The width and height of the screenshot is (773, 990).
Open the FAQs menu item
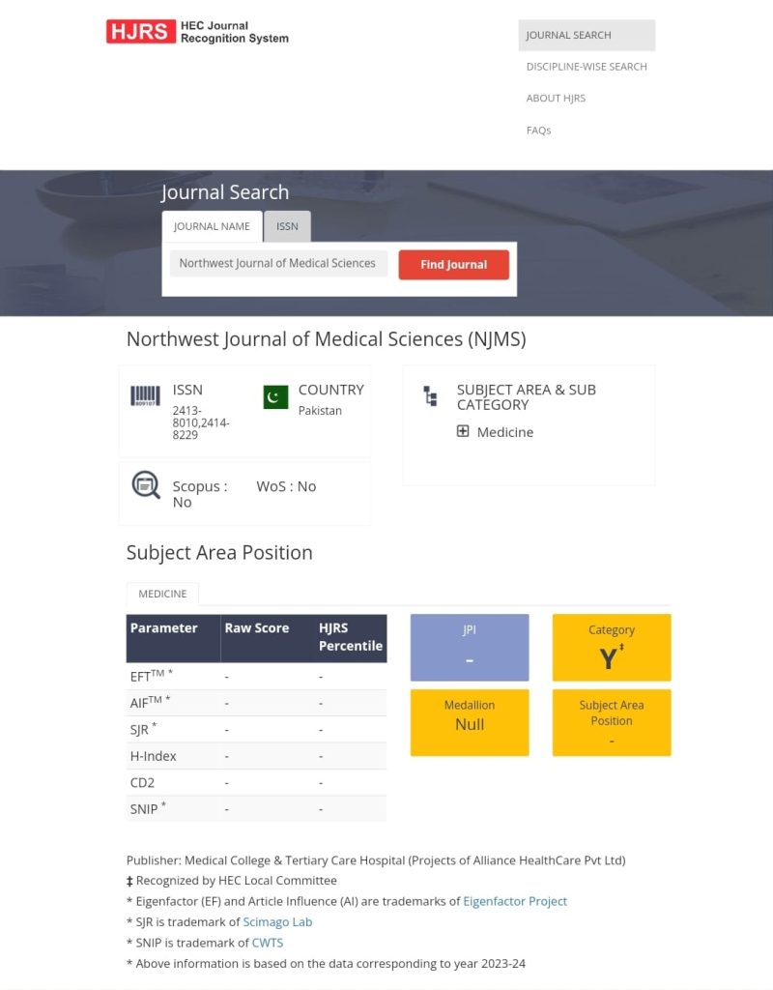point(538,131)
